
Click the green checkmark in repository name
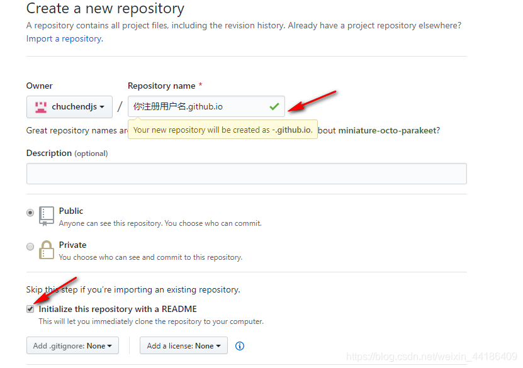coord(274,107)
